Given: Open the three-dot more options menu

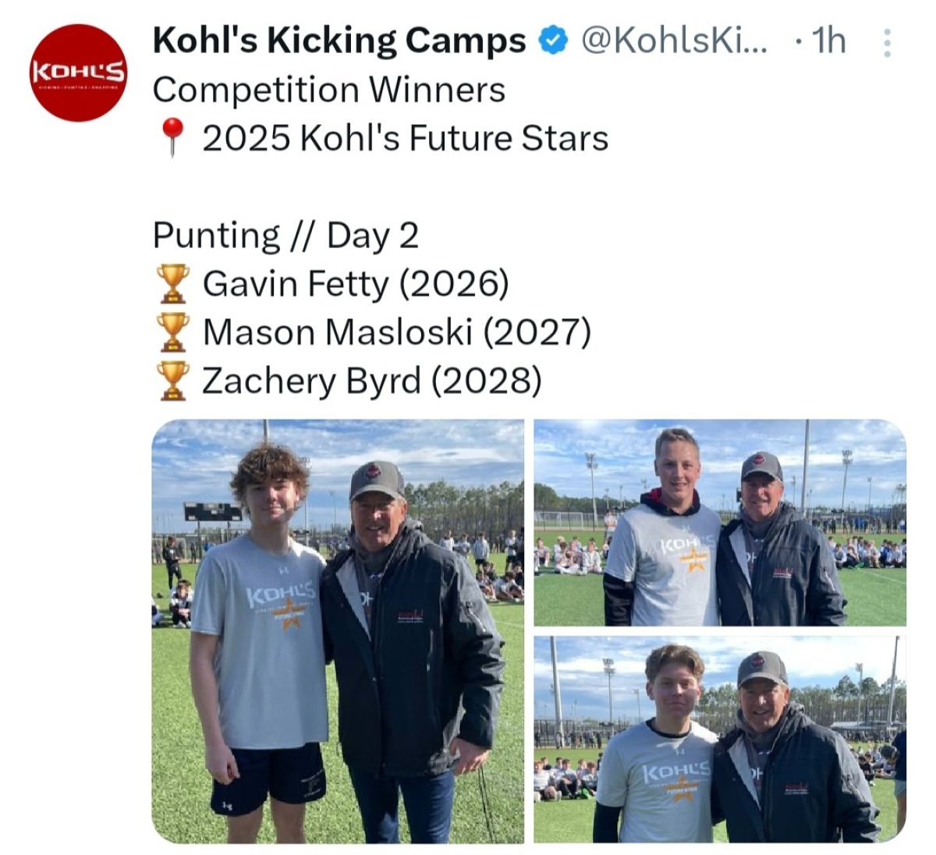Looking at the screenshot, I should tap(886, 44).
